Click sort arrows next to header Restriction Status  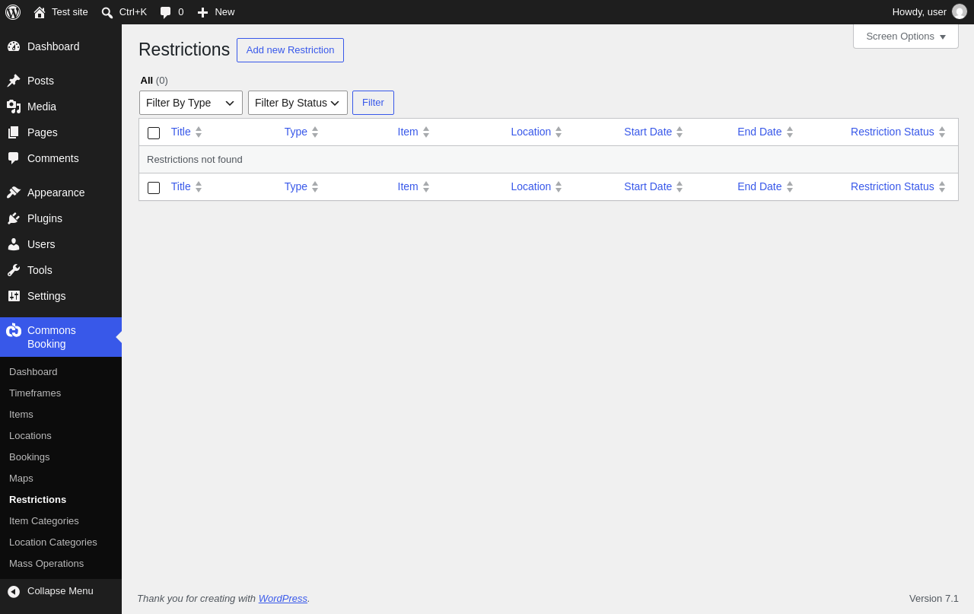pyautogui.click(x=942, y=132)
